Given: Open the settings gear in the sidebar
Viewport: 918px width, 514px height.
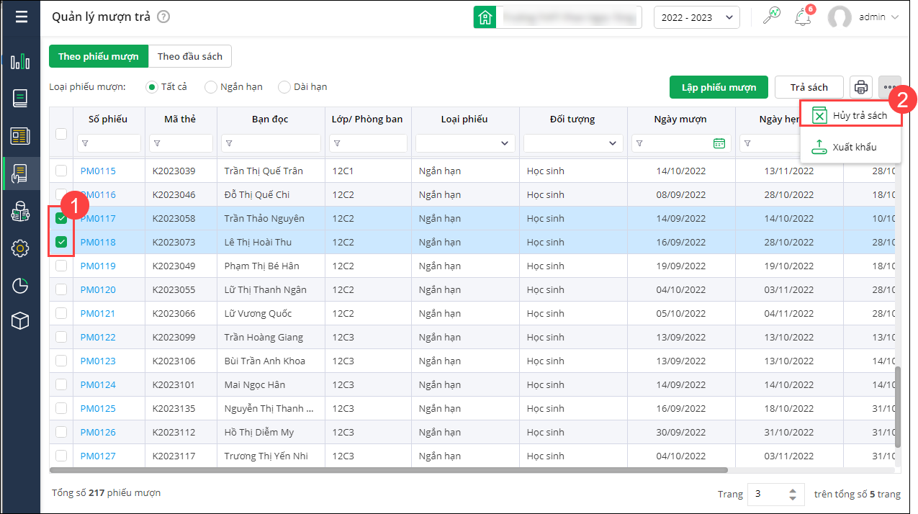Looking at the screenshot, I should (x=20, y=248).
